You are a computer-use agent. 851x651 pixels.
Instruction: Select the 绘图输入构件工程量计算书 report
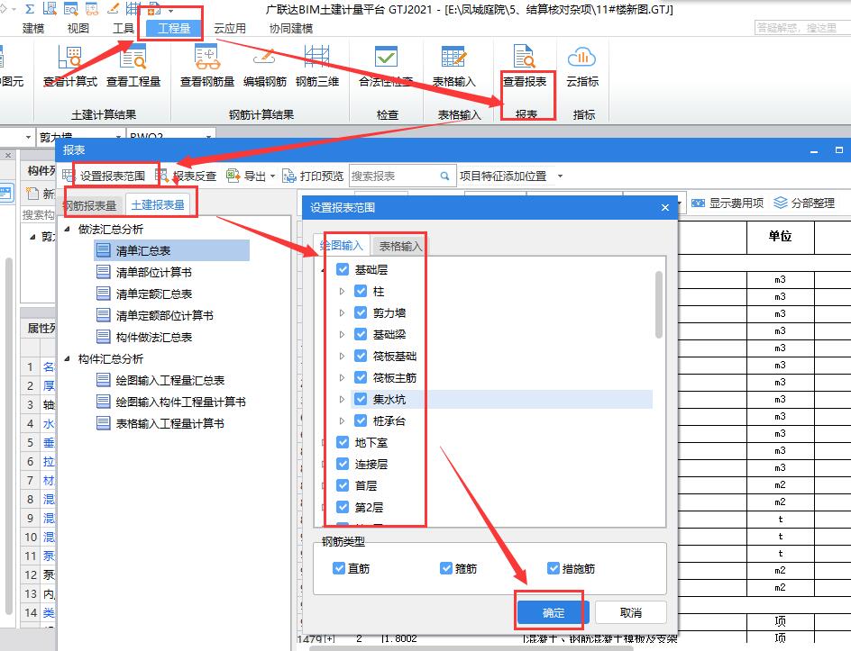pos(171,402)
